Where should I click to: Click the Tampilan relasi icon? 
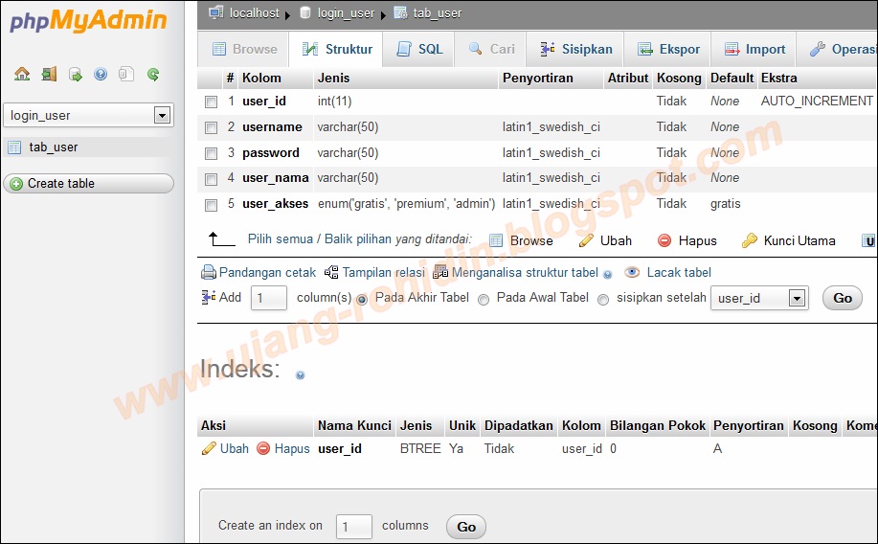click(x=331, y=272)
